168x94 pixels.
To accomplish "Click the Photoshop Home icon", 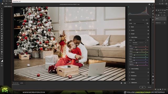I will [2, 4].
